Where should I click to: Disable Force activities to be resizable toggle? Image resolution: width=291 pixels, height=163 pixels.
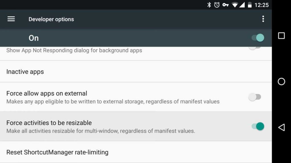pyautogui.click(x=258, y=126)
